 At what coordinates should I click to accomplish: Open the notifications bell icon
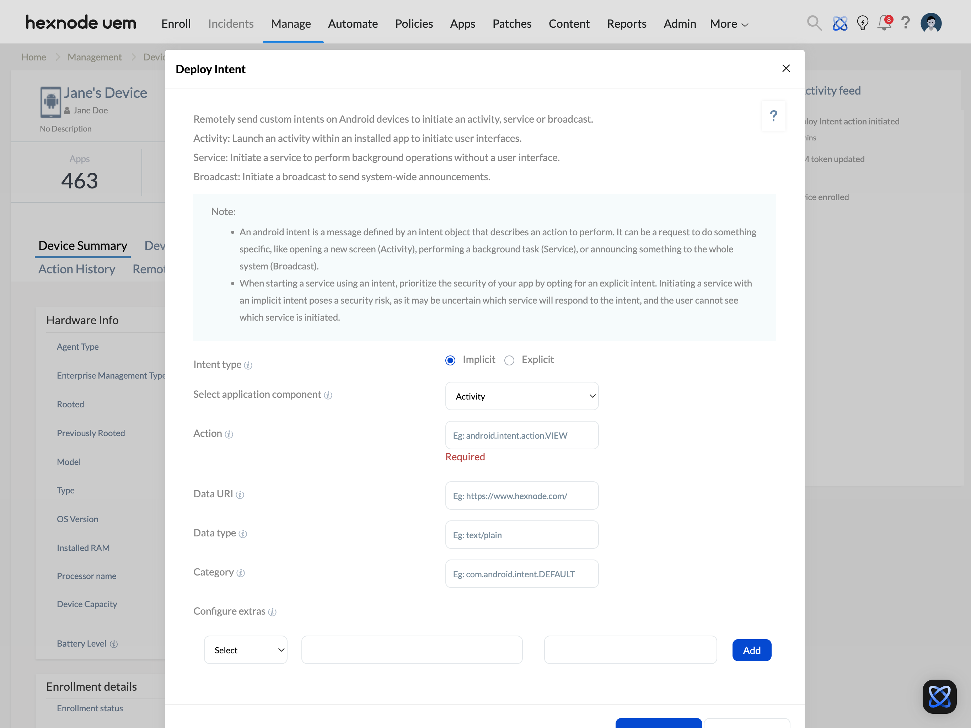click(884, 23)
